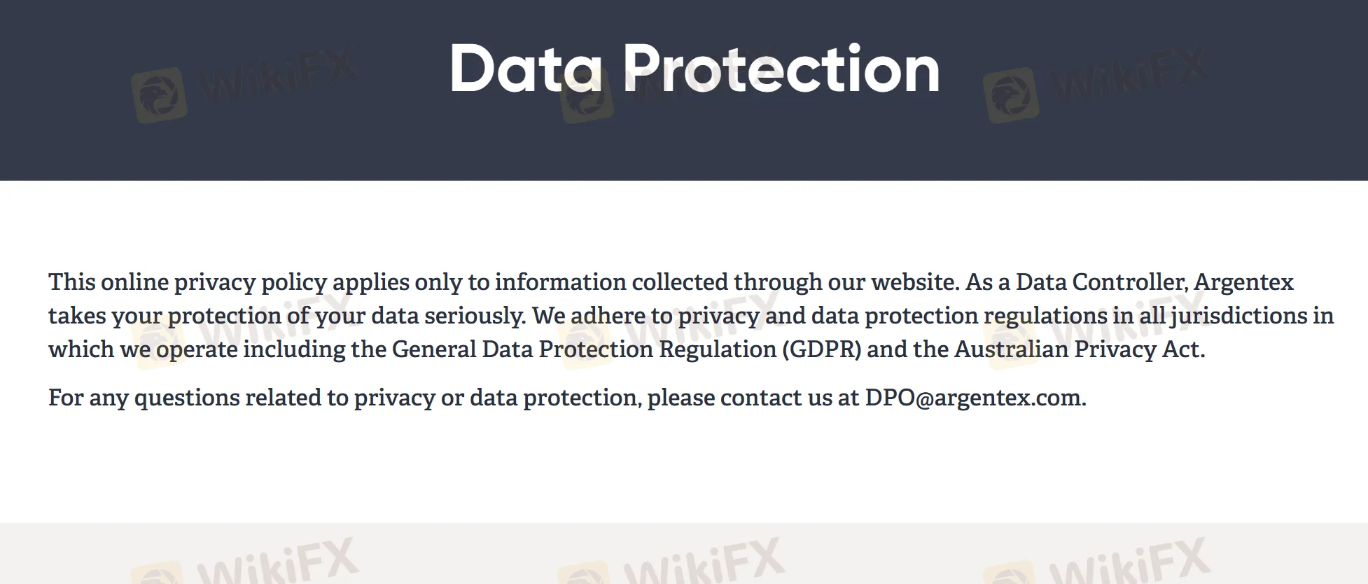Screen dimensions: 1368x584
Task: Click the "General Data Protection Regulation (GDPR)" text
Action: [626, 349]
